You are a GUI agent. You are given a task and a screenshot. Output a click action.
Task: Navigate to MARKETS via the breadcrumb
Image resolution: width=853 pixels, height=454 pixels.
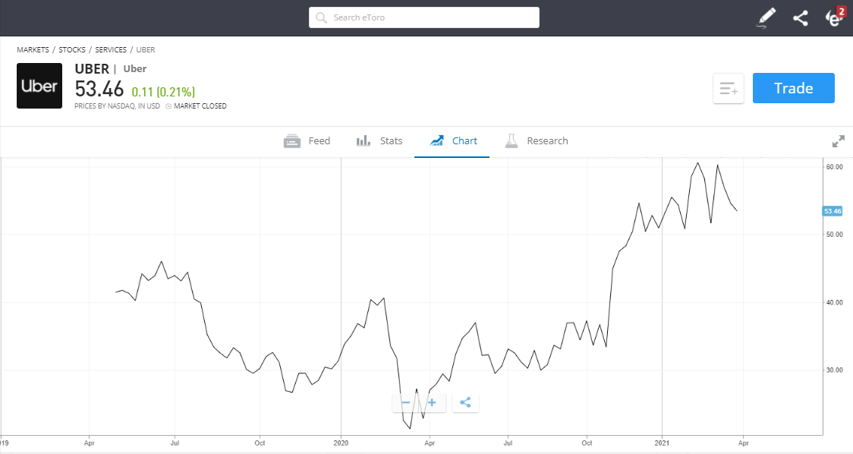coord(33,49)
